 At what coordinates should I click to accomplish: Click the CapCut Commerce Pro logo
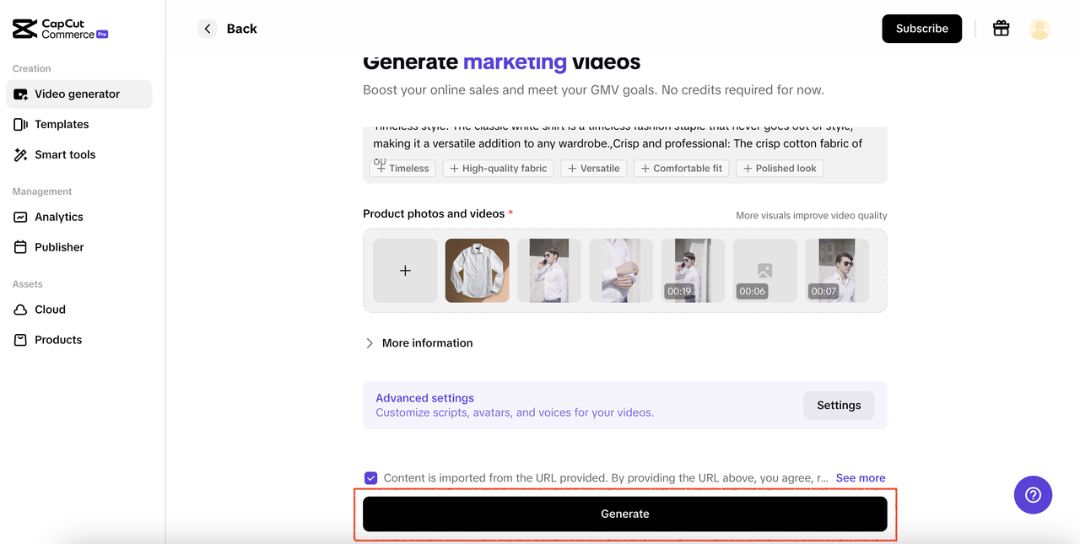pos(60,30)
